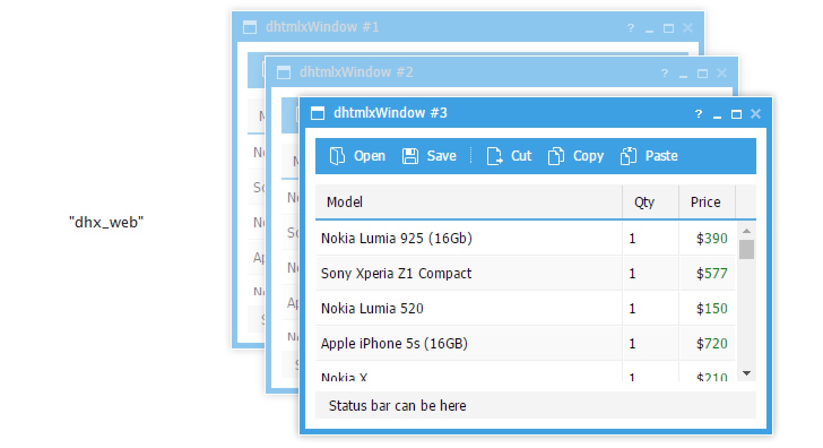Click the Open toolbar button in window #3
The image size is (823, 448).
pos(357,156)
